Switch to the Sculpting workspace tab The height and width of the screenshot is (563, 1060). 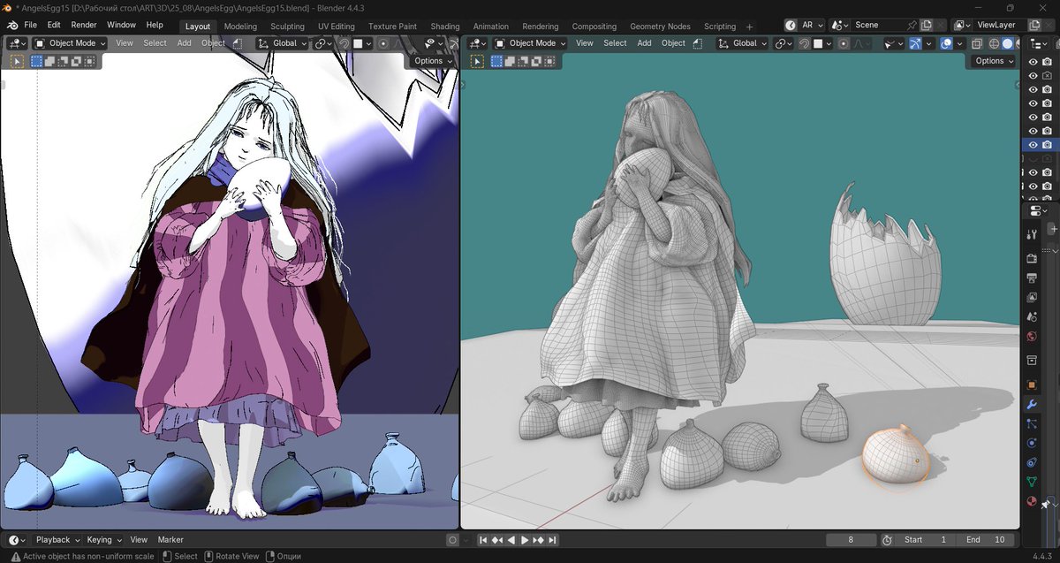[287, 27]
